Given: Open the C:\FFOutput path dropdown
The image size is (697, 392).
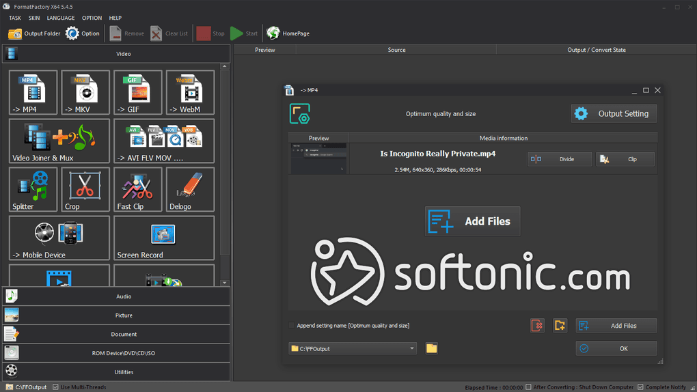Looking at the screenshot, I should 353,348.
